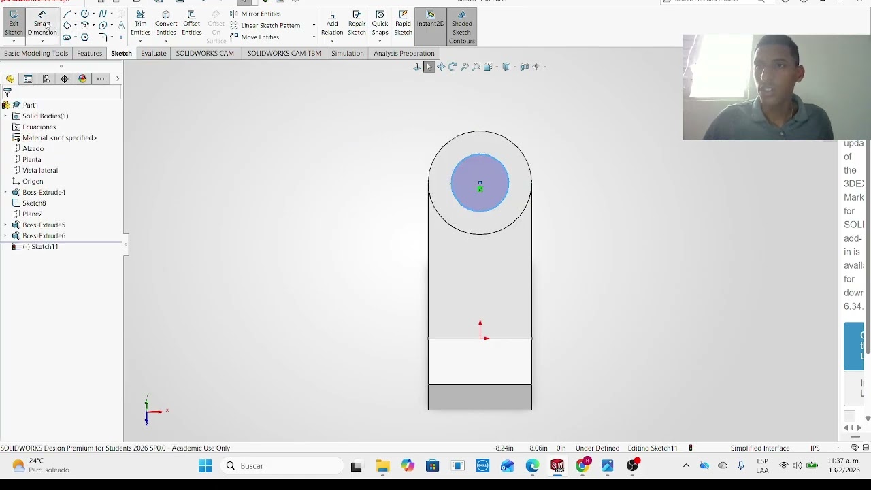
Task: Pick the Line sketch tool
Action: [x=67, y=14]
